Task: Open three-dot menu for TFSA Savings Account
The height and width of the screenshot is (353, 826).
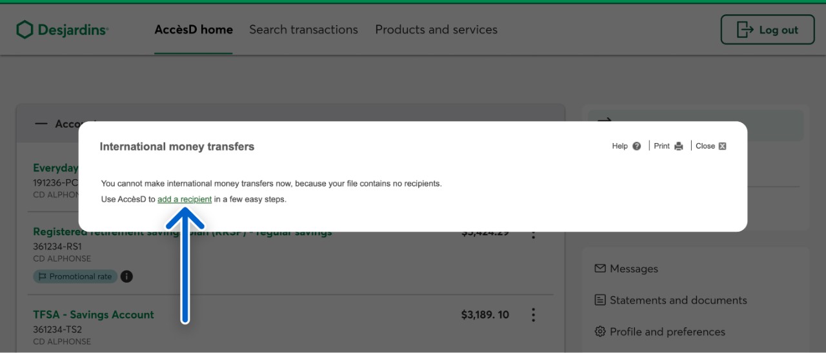Action: point(533,315)
